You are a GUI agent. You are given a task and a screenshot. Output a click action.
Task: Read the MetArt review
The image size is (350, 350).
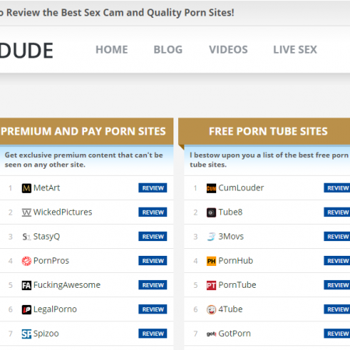coord(152,187)
